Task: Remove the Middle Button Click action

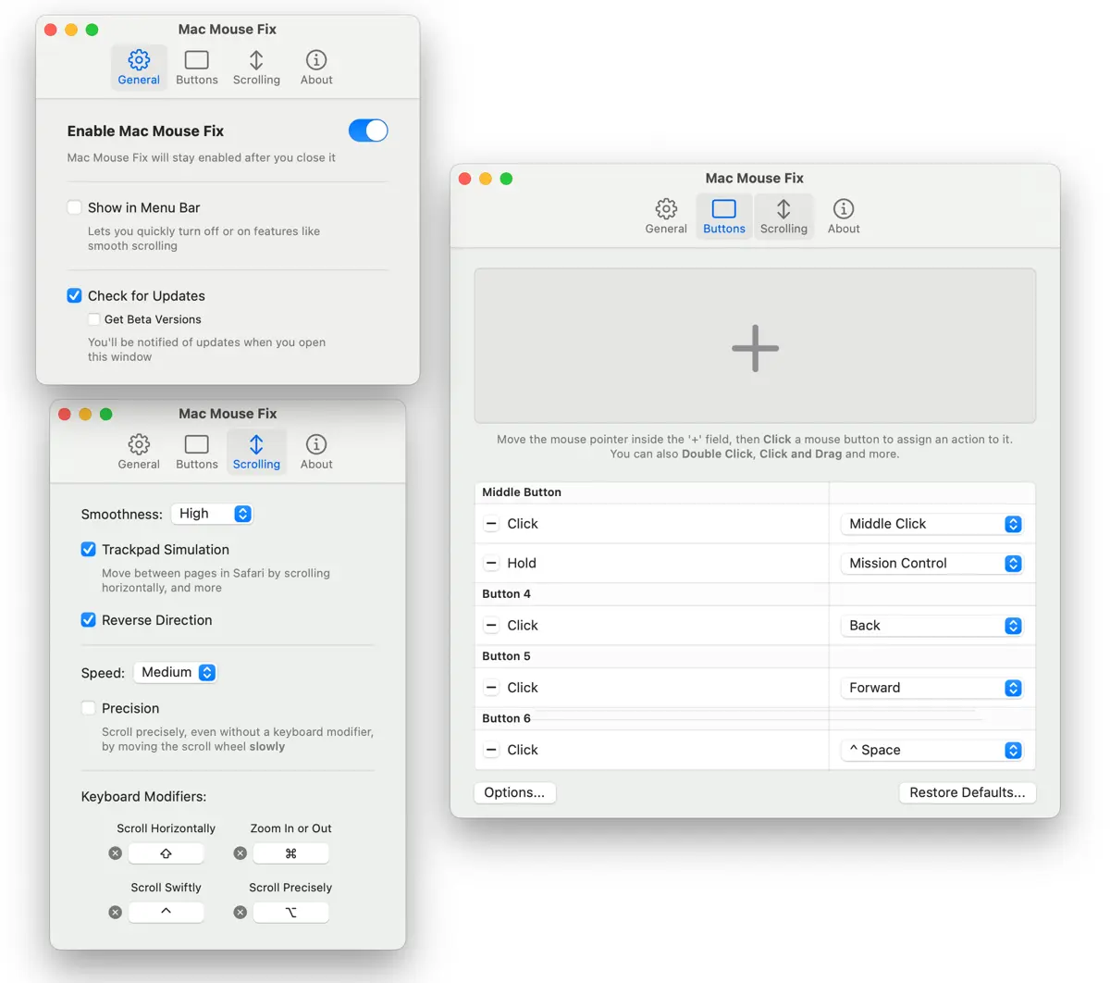Action: click(491, 524)
